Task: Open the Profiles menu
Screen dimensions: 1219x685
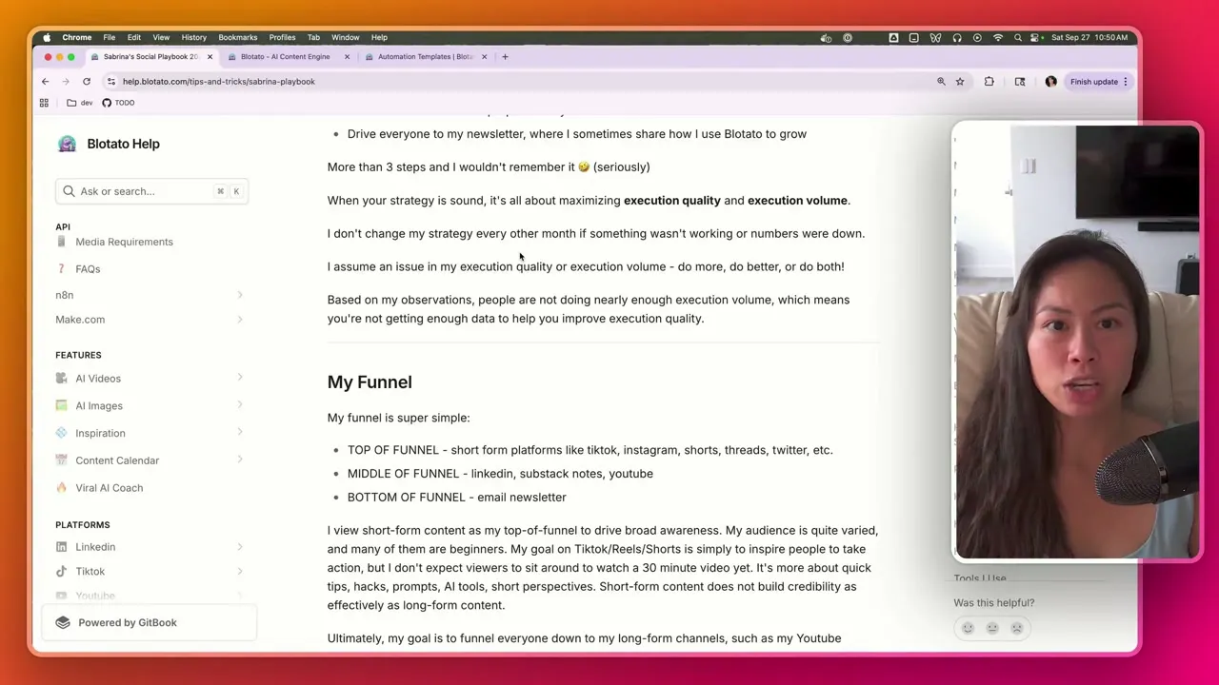Action: coord(282,38)
